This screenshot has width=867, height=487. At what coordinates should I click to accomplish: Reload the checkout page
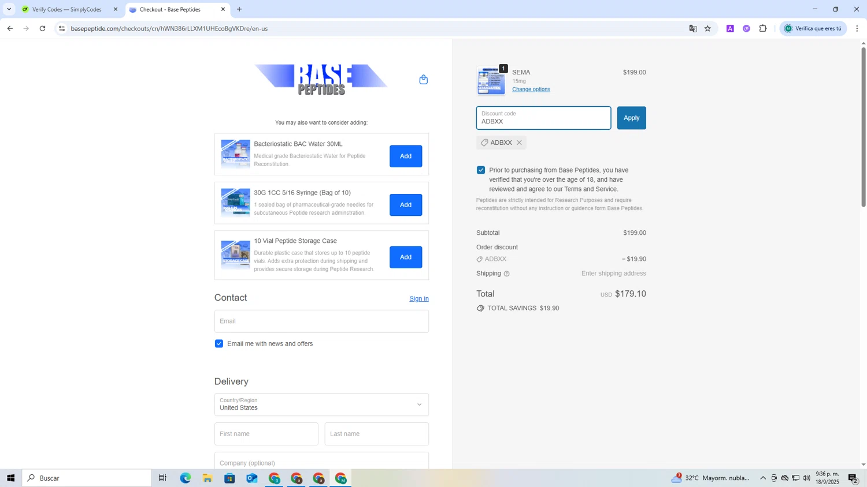42,28
